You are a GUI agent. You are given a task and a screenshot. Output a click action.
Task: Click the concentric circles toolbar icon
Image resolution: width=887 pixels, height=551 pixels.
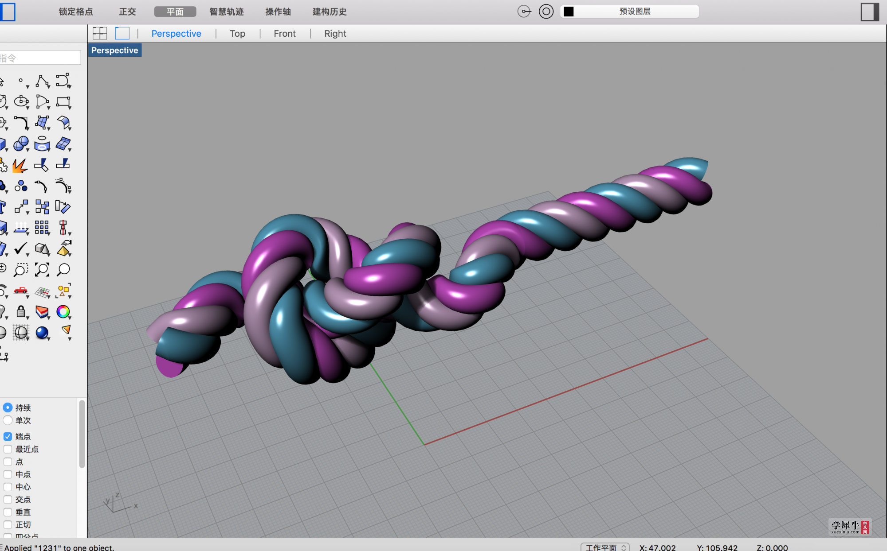tap(546, 12)
